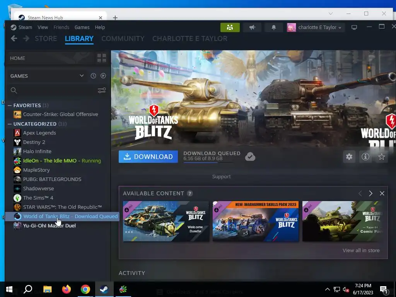Viewport: 396px width, 297px height.
Task: Open the Friends list green button
Action: pyautogui.click(x=230, y=27)
